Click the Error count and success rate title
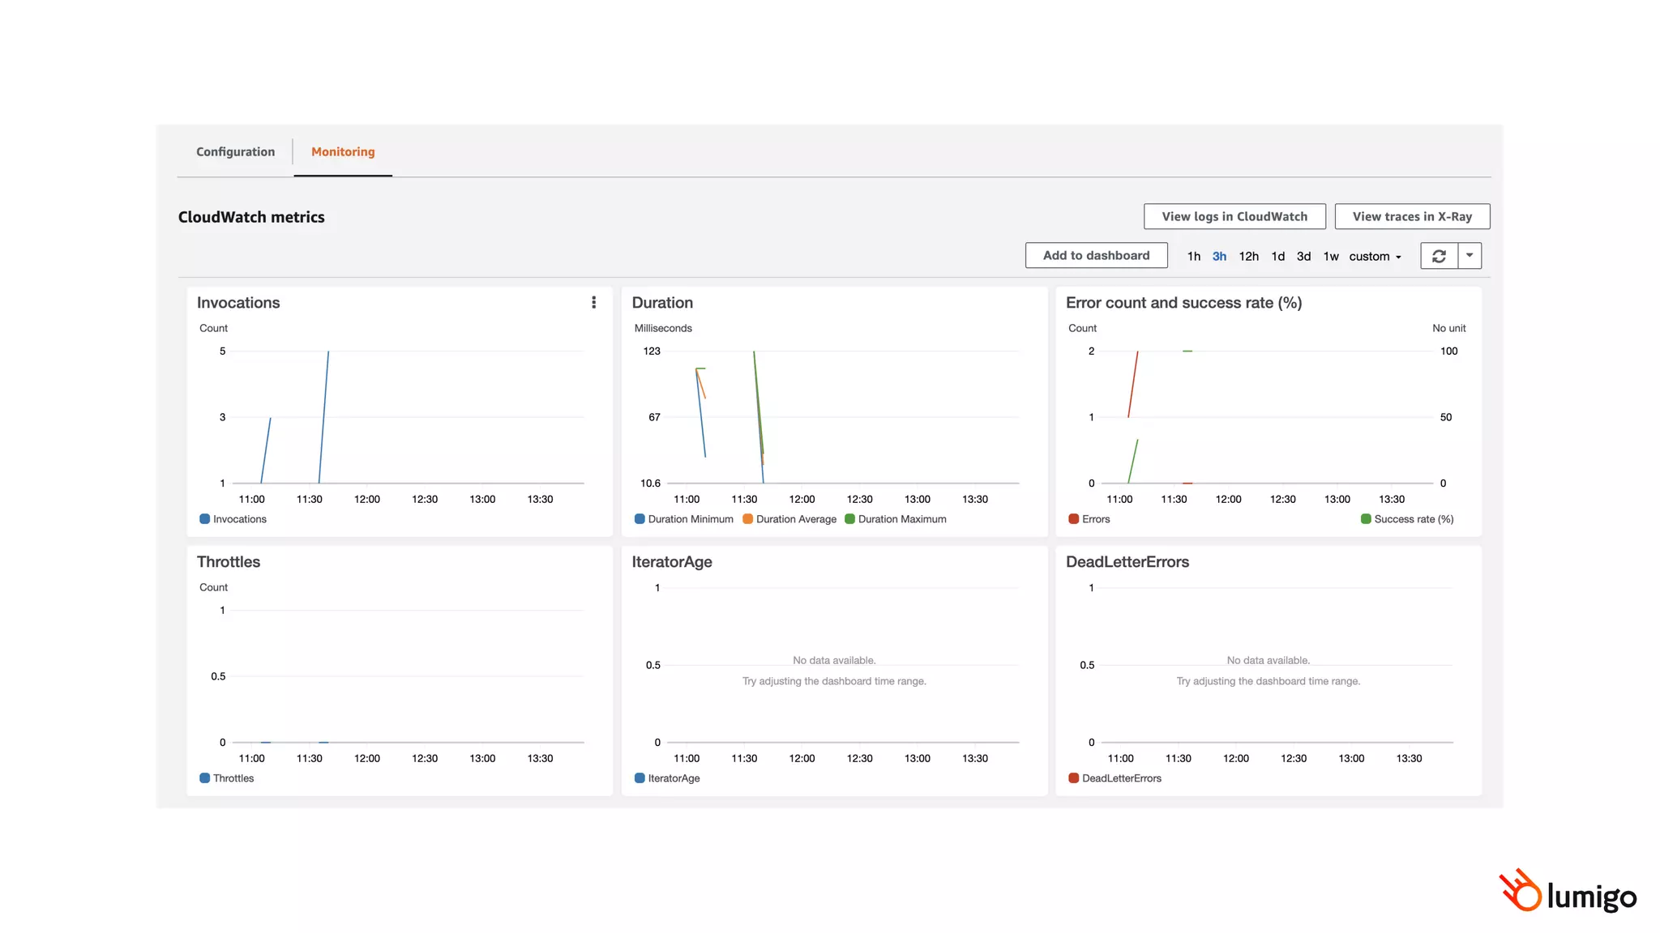 click(x=1183, y=303)
